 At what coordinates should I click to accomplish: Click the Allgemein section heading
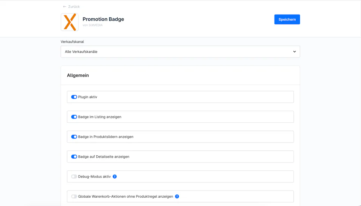point(78,75)
